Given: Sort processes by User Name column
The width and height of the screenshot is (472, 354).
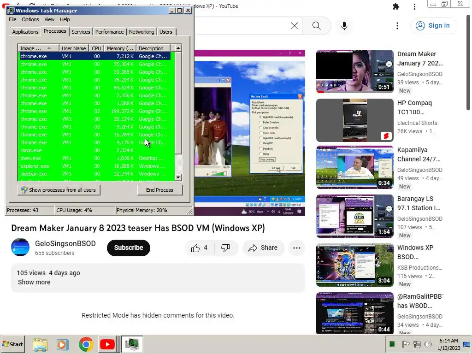Looking at the screenshot, I should coord(74,48).
